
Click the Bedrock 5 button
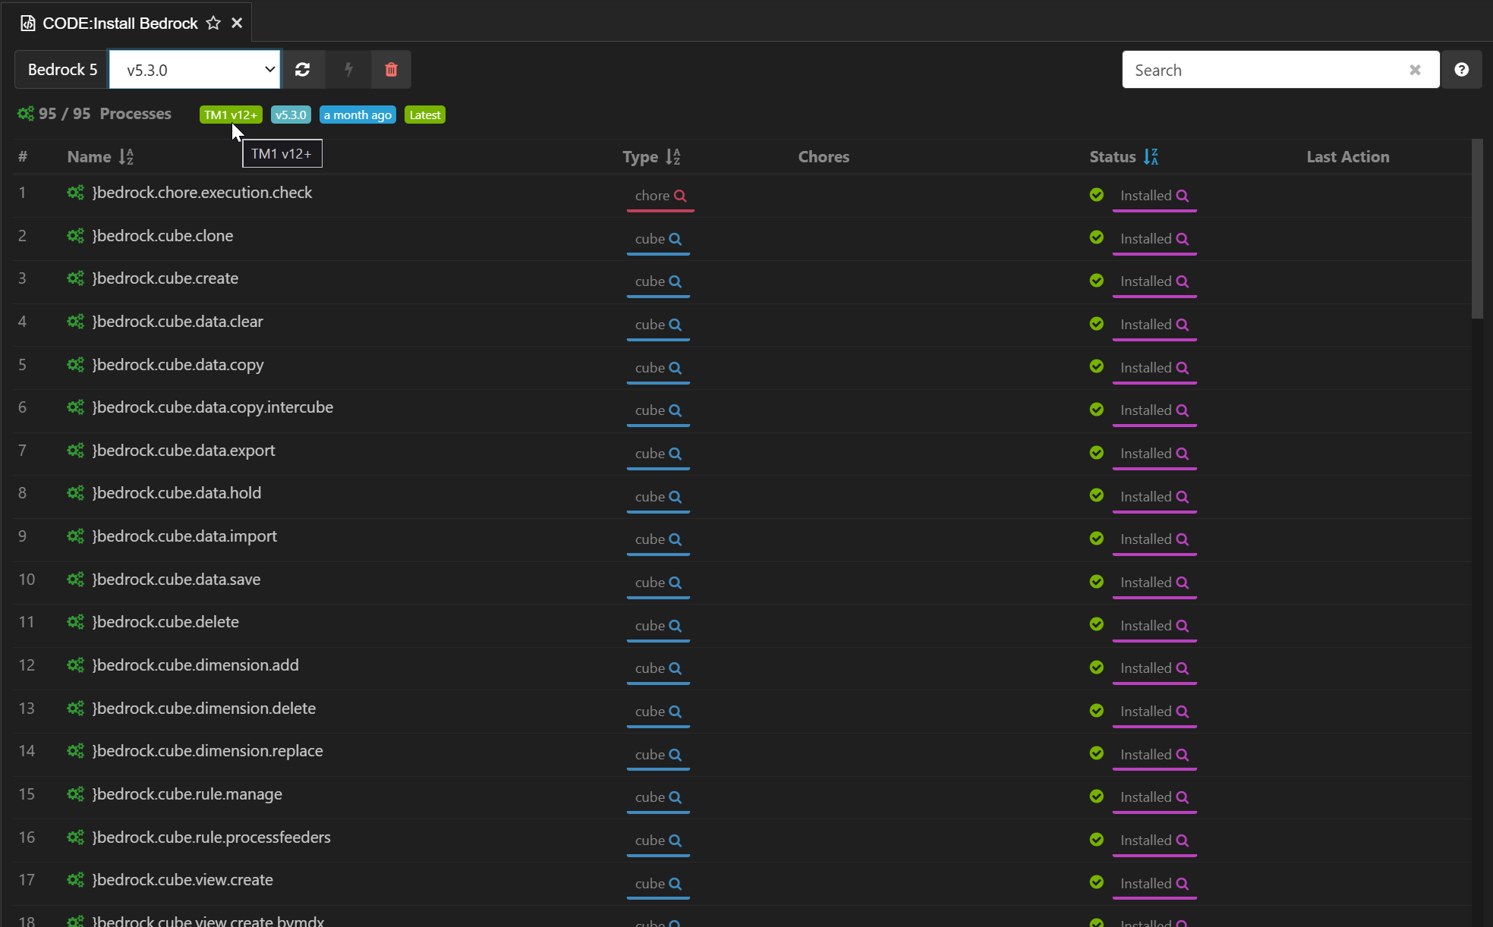coord(62,70)
